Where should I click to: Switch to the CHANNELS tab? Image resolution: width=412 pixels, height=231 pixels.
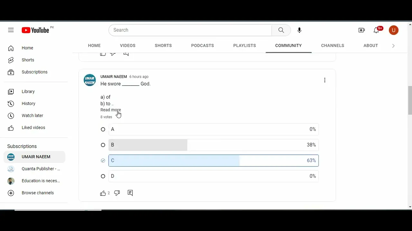[x=332, y=46]
